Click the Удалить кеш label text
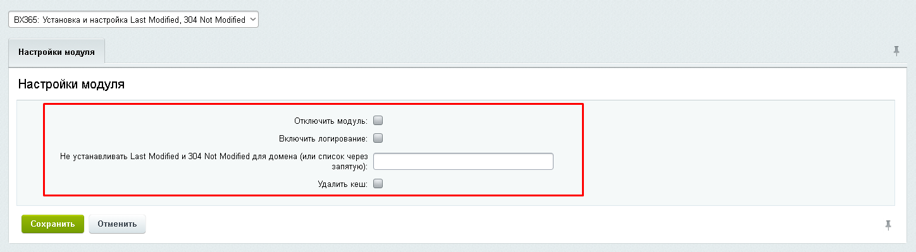Viewport: 916px width, 252px height. pyautogui.click(x=343, y=184)
